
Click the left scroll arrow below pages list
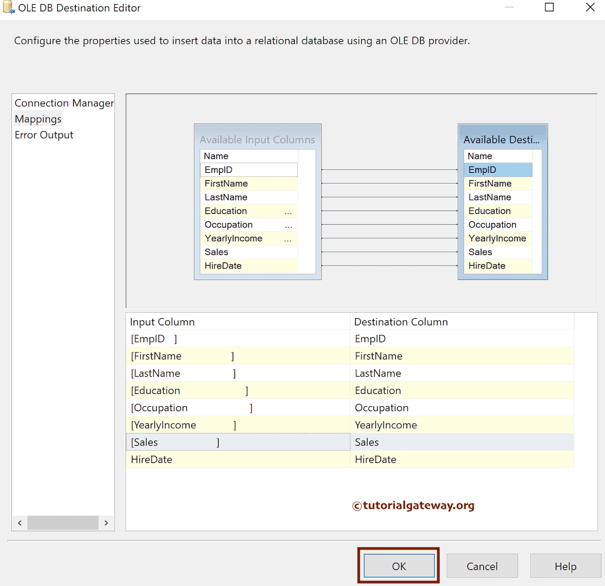coord(19,523)
